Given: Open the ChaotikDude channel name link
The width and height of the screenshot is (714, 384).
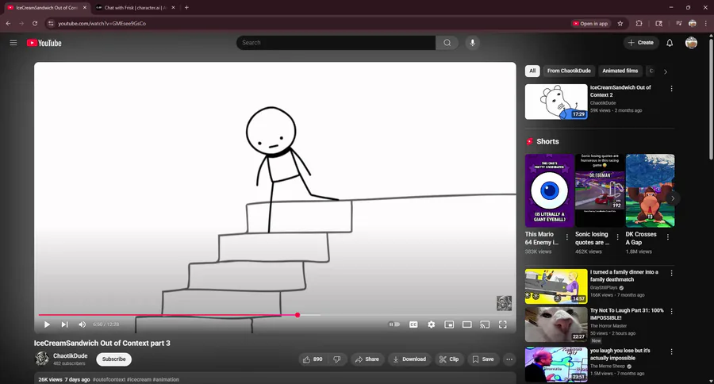Looking at the screenshot, I should tap(70, 355).
